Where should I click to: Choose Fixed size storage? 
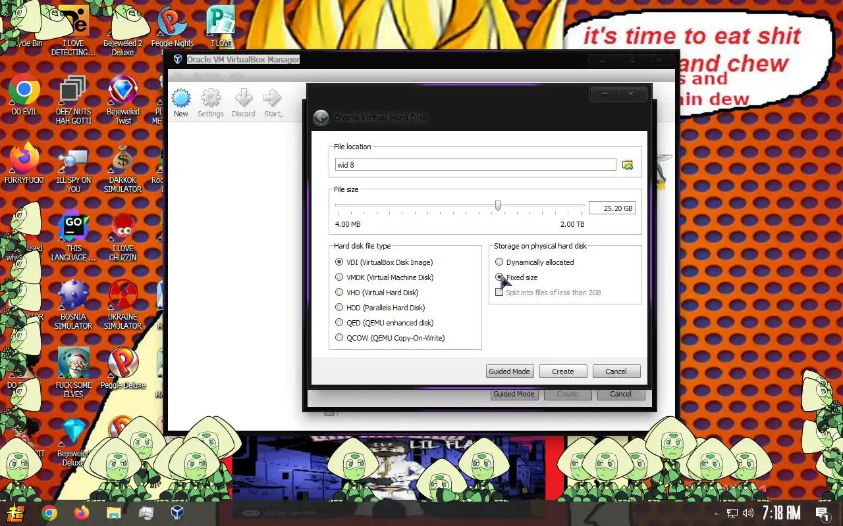point(516,277)
